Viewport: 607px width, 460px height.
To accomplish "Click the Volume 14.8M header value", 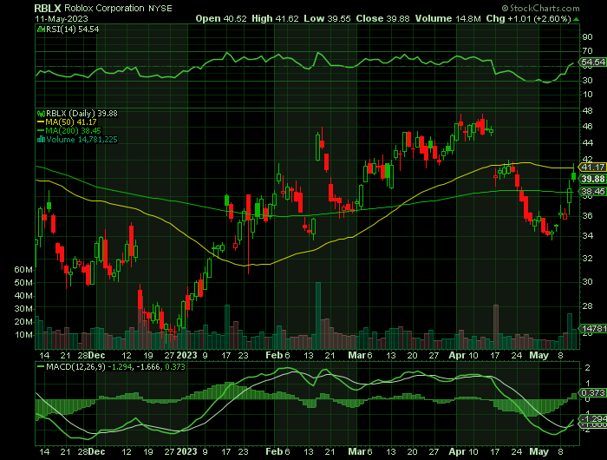I will [x=448, y=18].
